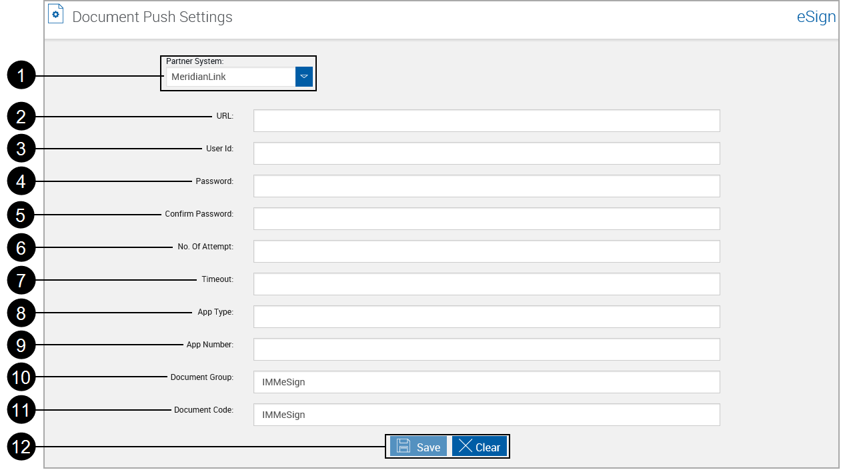Click the Document Push Settings title
Image resolution: width=847 pixels, height=476 pixels.
point(152,17)
